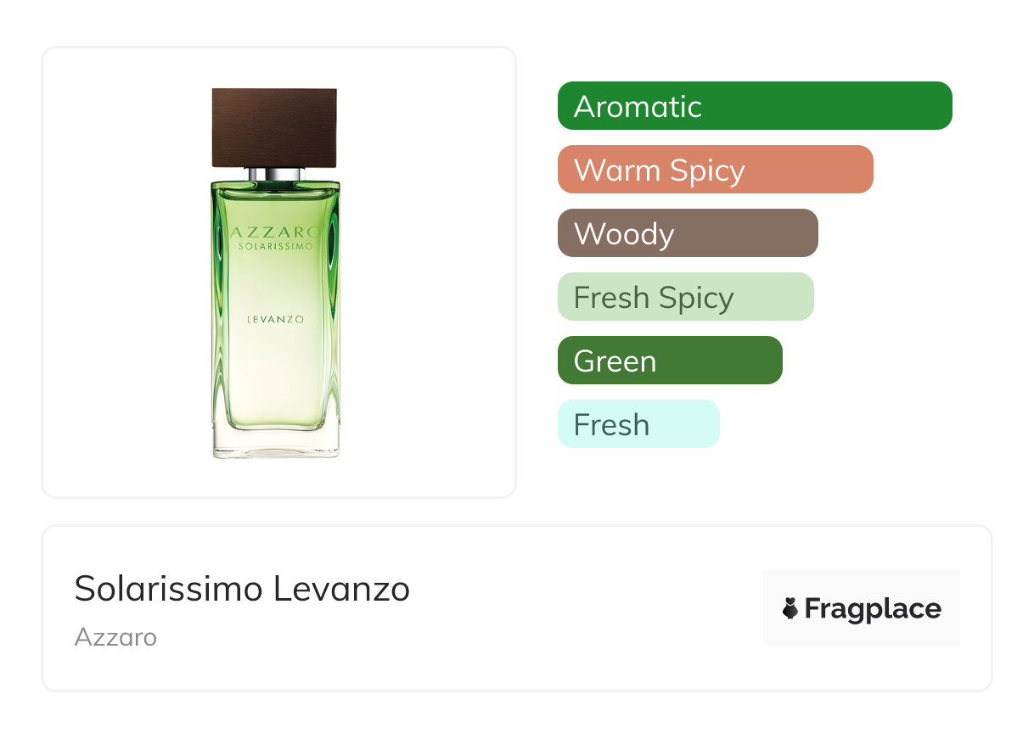This screenshot has height=733, width=1034.
Task: Click the brown wooden bottle cap
Action: pos(274,127)
